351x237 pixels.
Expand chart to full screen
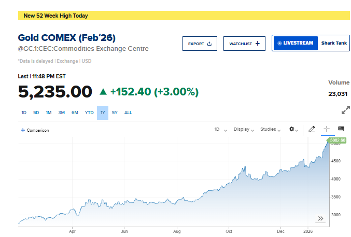(346, 110)
